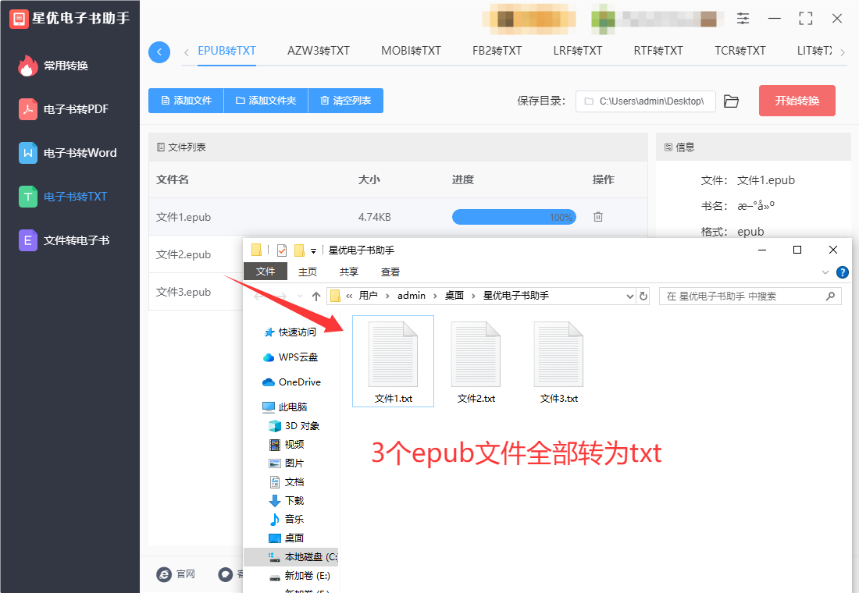Open the 主页 ribbon tab in Explorer

click(308, 272)
